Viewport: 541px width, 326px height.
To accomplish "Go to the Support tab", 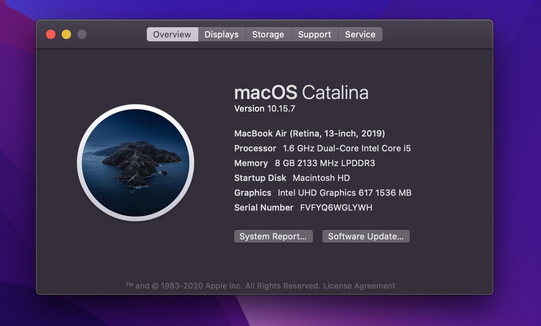I will (x=315, y=34).
